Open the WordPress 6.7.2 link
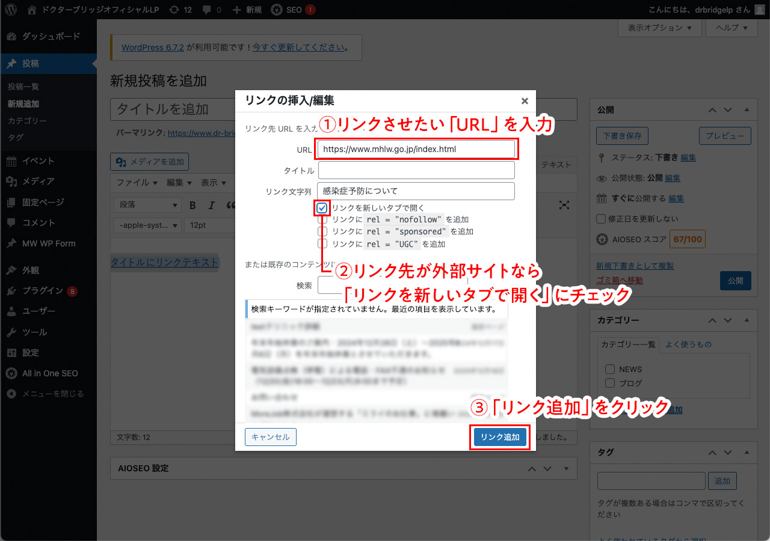The height and width of the screenshot is (541, 770). point(153,47)
